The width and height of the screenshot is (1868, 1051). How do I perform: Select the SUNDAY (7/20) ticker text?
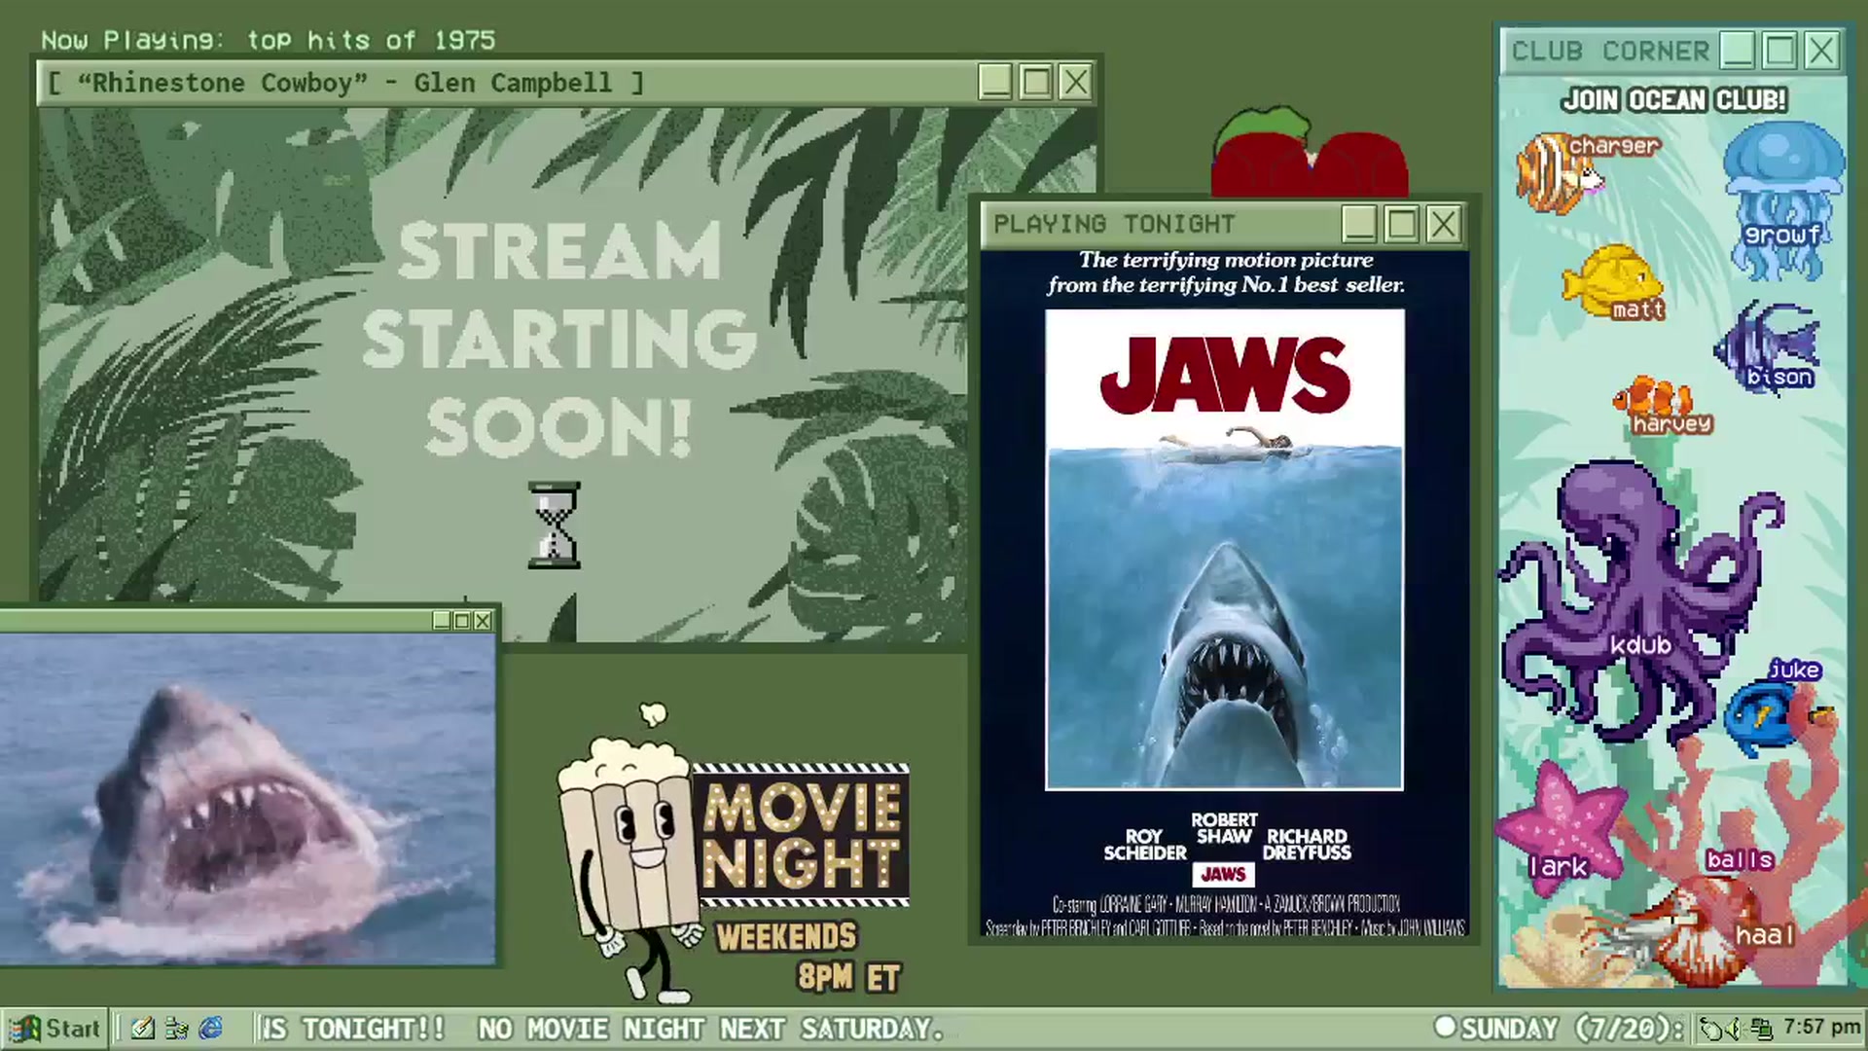(x=1571, y=1029)
